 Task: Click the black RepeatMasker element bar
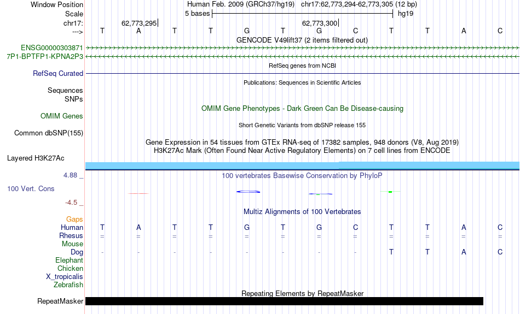pyautogui.click(x=284, y=301)
